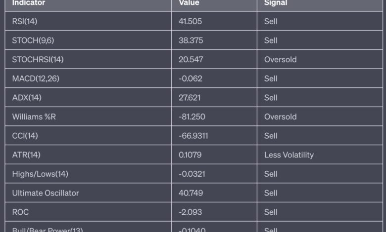Click the MACD value -0.062
The width and height of the screenshot is (386, 232).
click(191, 78)
